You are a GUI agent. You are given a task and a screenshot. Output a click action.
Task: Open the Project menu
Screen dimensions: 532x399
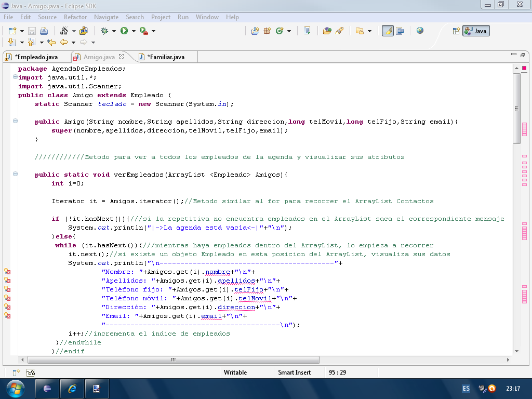pos(161,17)
